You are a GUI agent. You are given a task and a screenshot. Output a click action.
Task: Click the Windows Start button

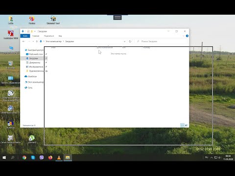tap(4, 157)
